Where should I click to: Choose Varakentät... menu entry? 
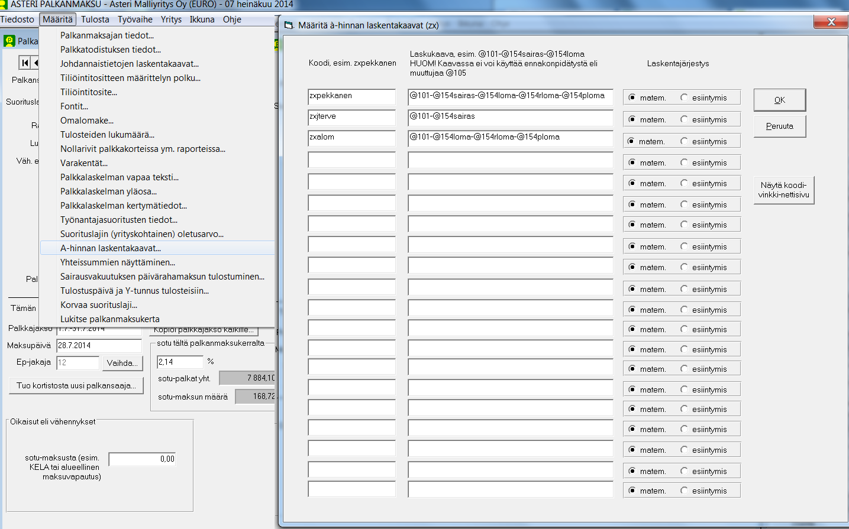coord(157,163)
